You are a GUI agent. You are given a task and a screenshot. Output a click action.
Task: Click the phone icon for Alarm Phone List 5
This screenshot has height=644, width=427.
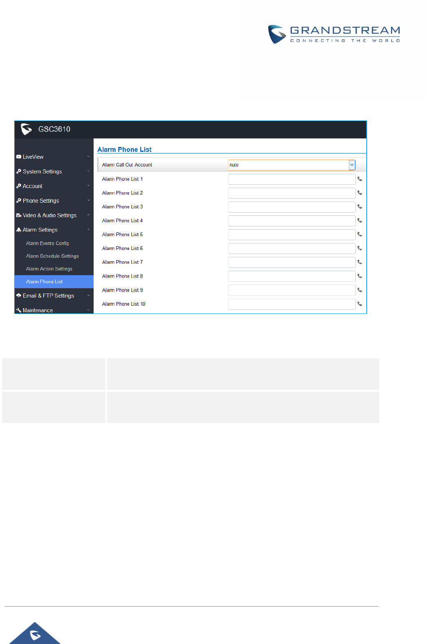point(359,234)
